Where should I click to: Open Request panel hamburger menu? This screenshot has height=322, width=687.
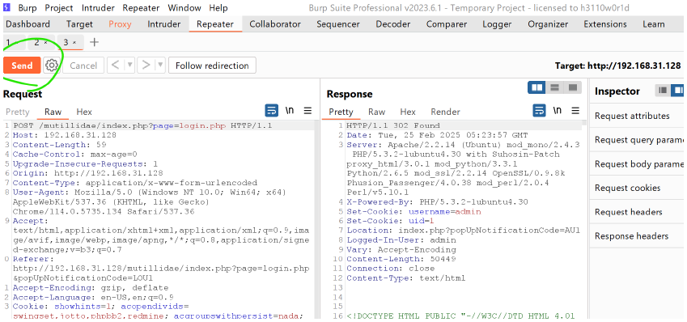307,111
